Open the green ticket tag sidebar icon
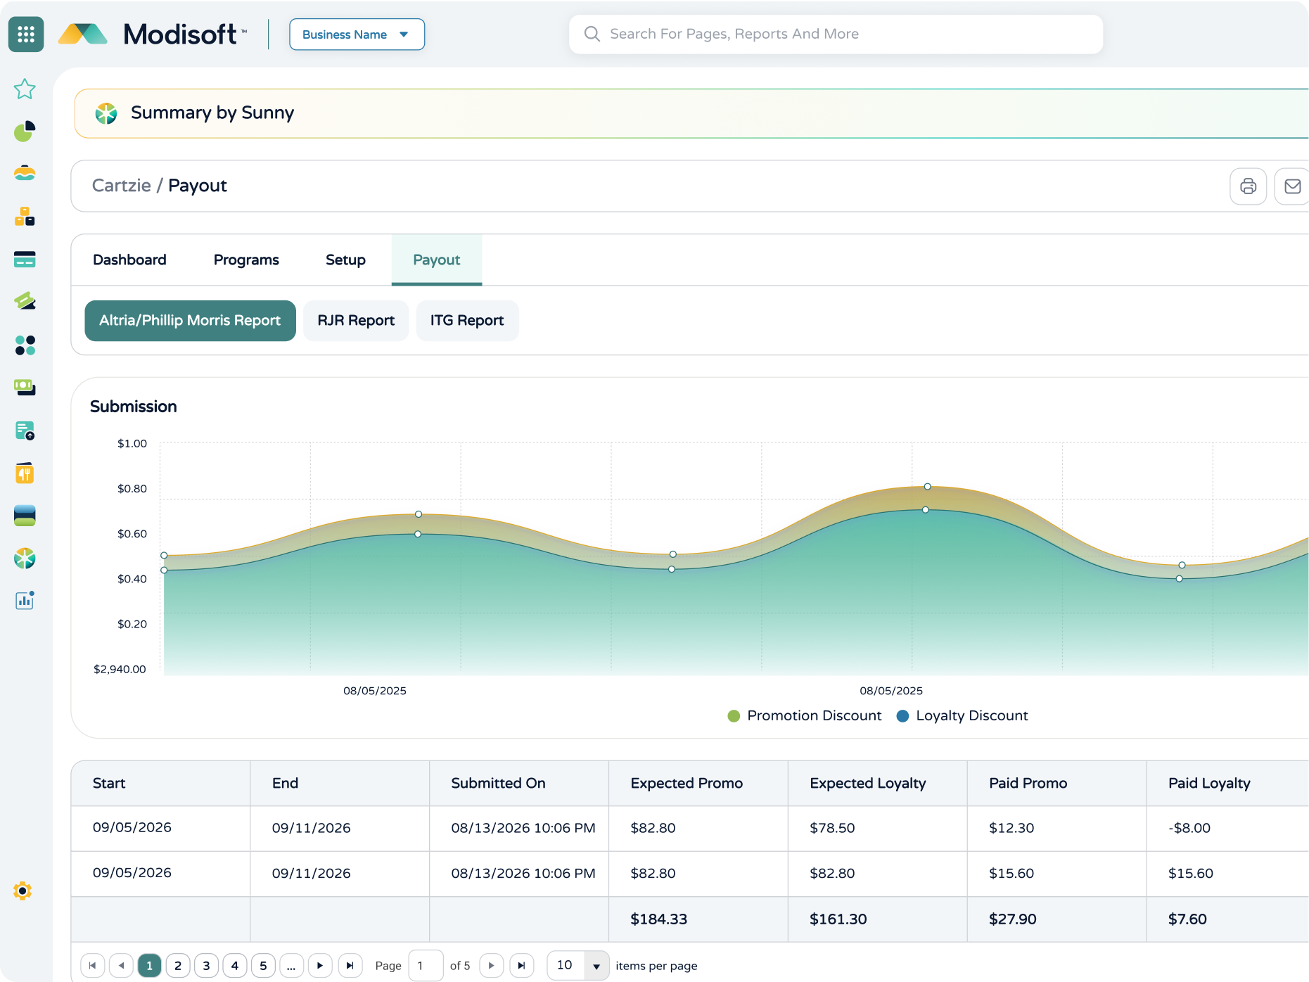This screenshot has height=982, width=1309. click(25, 301)
